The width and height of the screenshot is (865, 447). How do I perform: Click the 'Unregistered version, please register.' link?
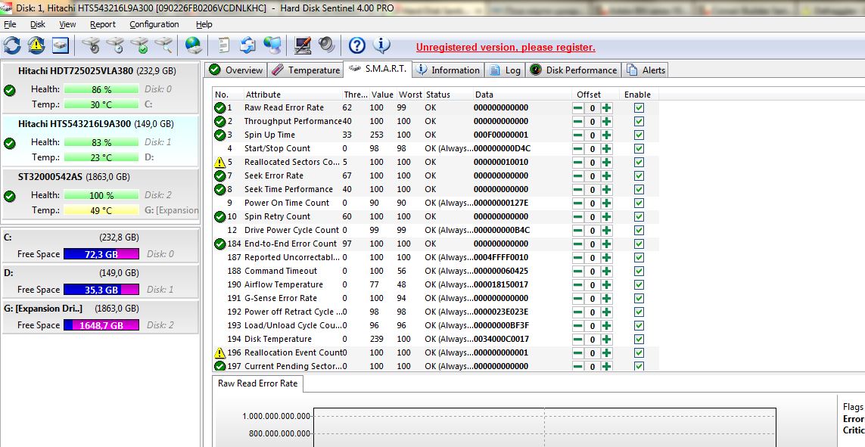506,48
